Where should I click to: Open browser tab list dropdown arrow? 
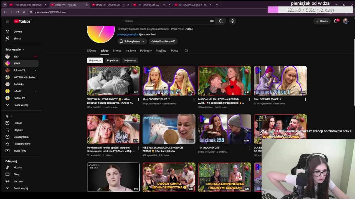4,5
